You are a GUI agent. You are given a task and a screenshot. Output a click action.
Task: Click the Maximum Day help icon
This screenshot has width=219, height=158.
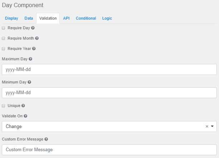pos(30,59)
